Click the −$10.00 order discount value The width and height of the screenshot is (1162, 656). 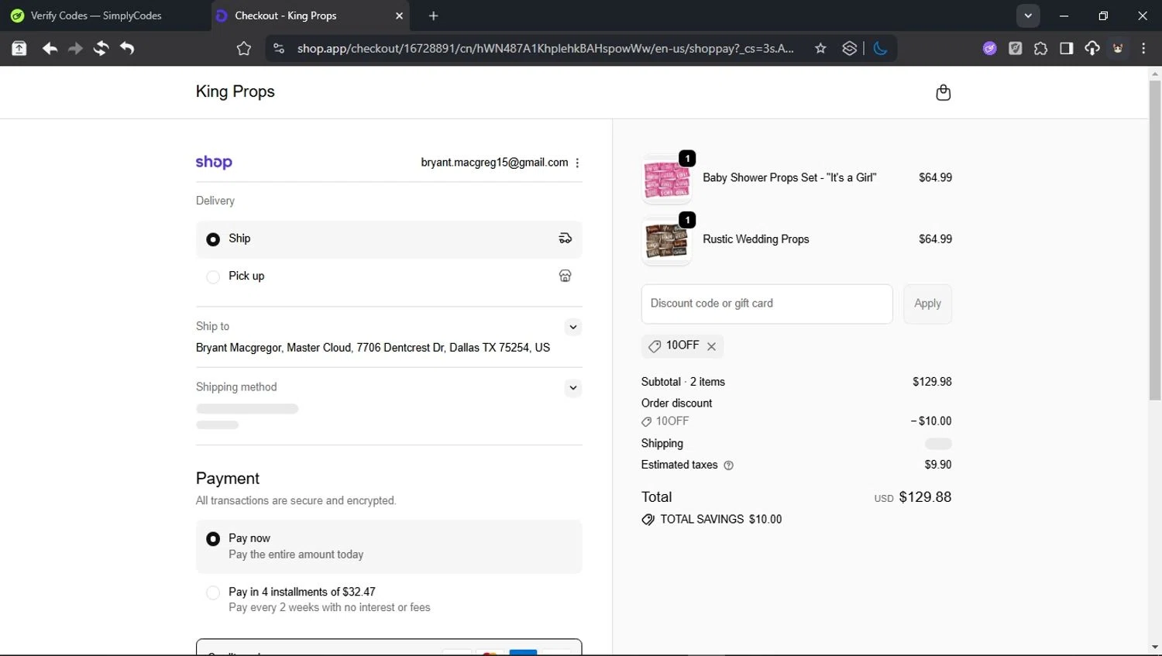coord(931,421)
